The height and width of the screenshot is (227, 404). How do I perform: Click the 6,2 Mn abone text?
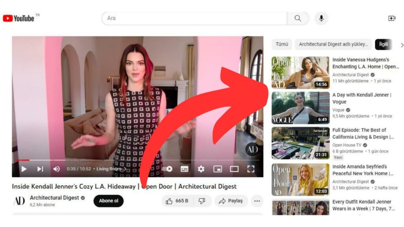click(x=42, y=205)
